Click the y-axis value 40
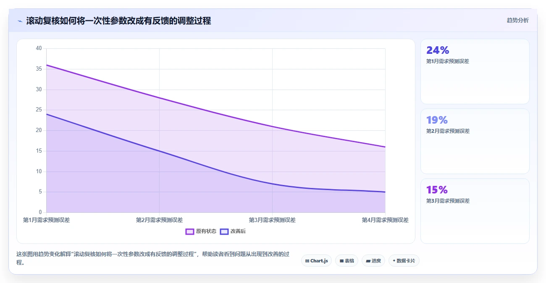The image size is (546, 283). click(39, 48)
